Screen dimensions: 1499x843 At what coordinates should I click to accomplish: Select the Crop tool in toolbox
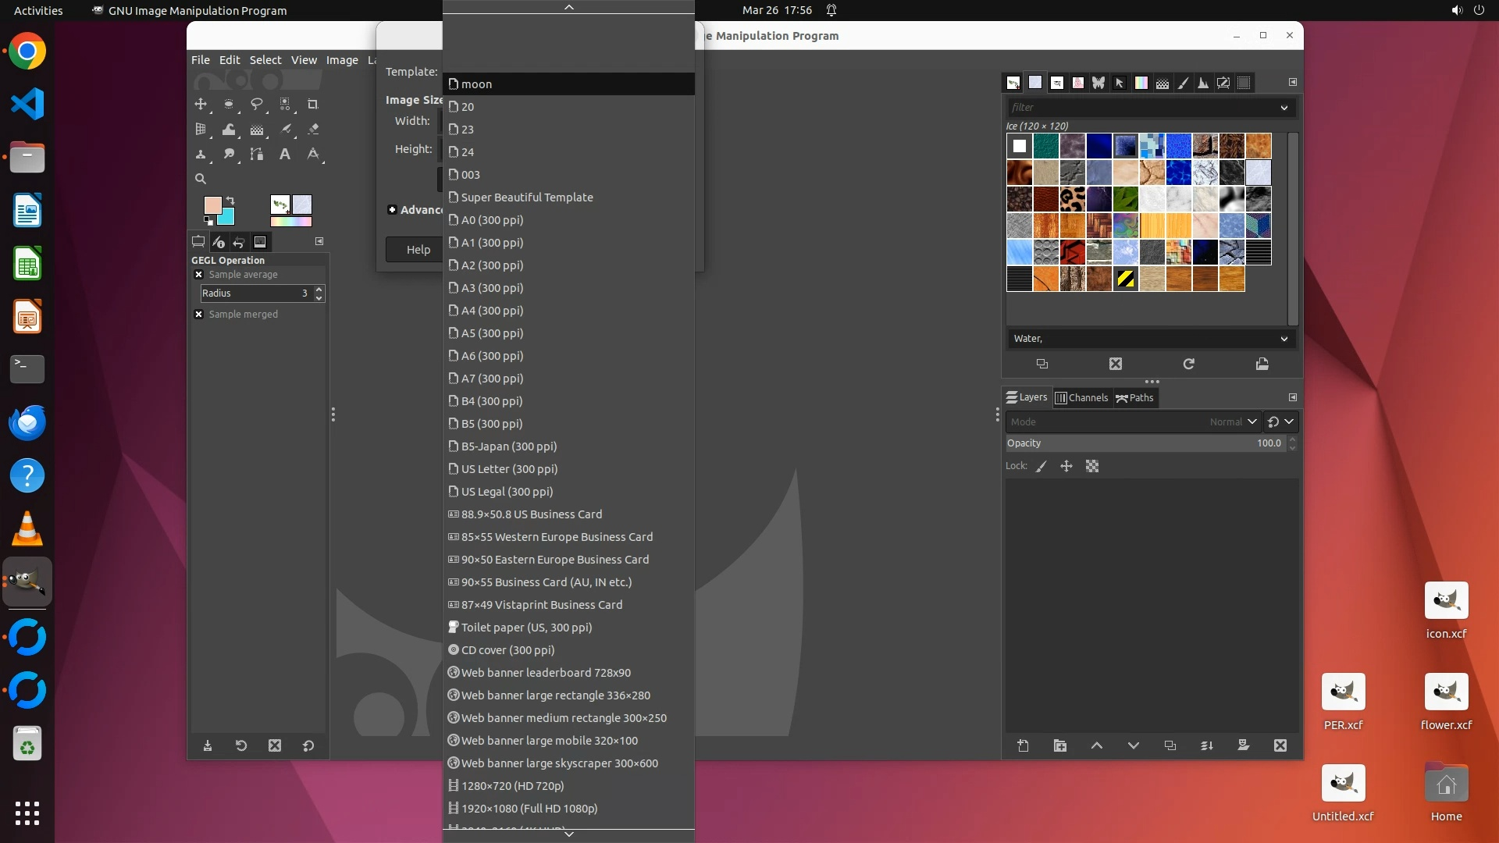[x=313, y=105]
